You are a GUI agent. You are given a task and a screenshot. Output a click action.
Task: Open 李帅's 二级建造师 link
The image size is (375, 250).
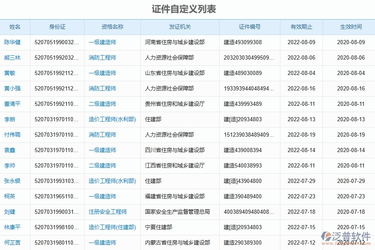coord(101,165)
